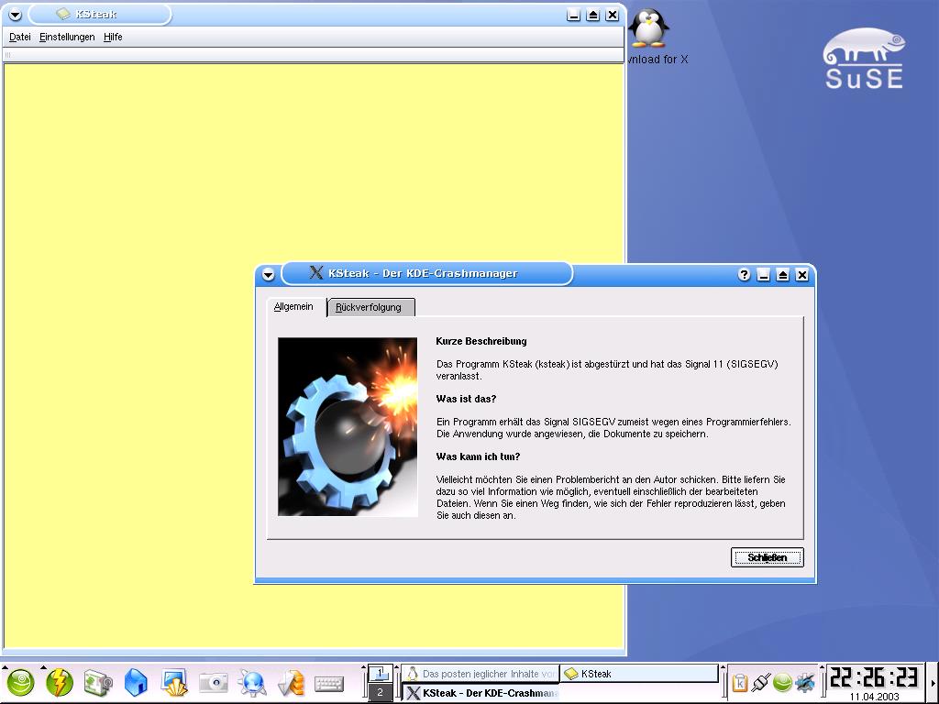Open the Klipper clipboard tray icon
This screenshot has height=704, width=939.
(x=740, y=682)
